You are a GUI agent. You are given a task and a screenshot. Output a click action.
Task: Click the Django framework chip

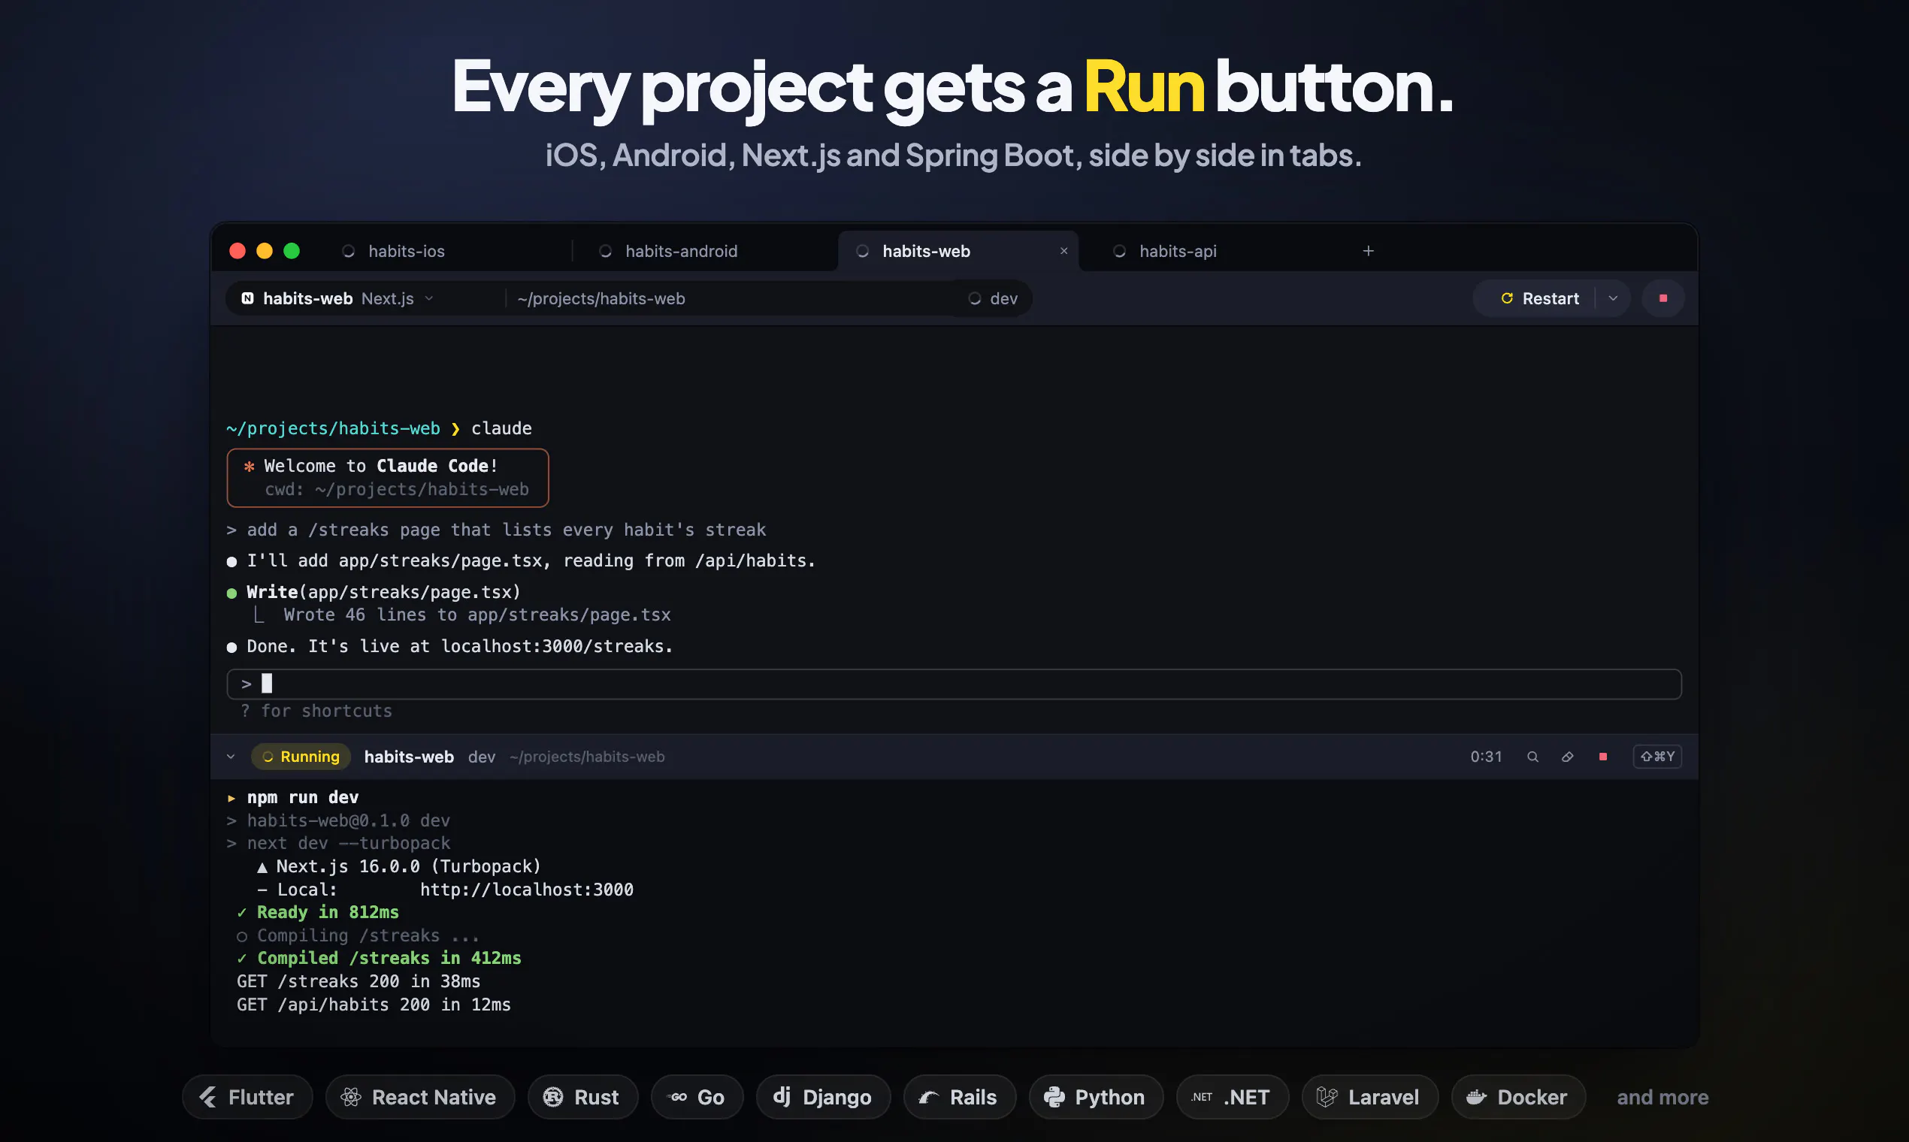(823, 1097)
